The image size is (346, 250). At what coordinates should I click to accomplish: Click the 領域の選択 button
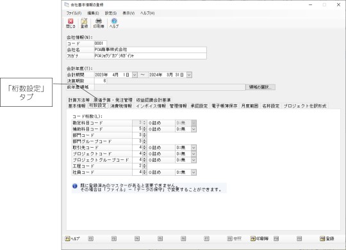coord(260,87)
